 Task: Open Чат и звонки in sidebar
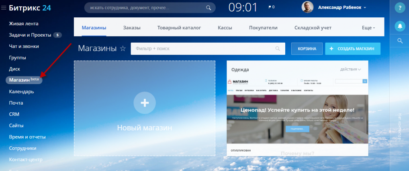point(24,46)
